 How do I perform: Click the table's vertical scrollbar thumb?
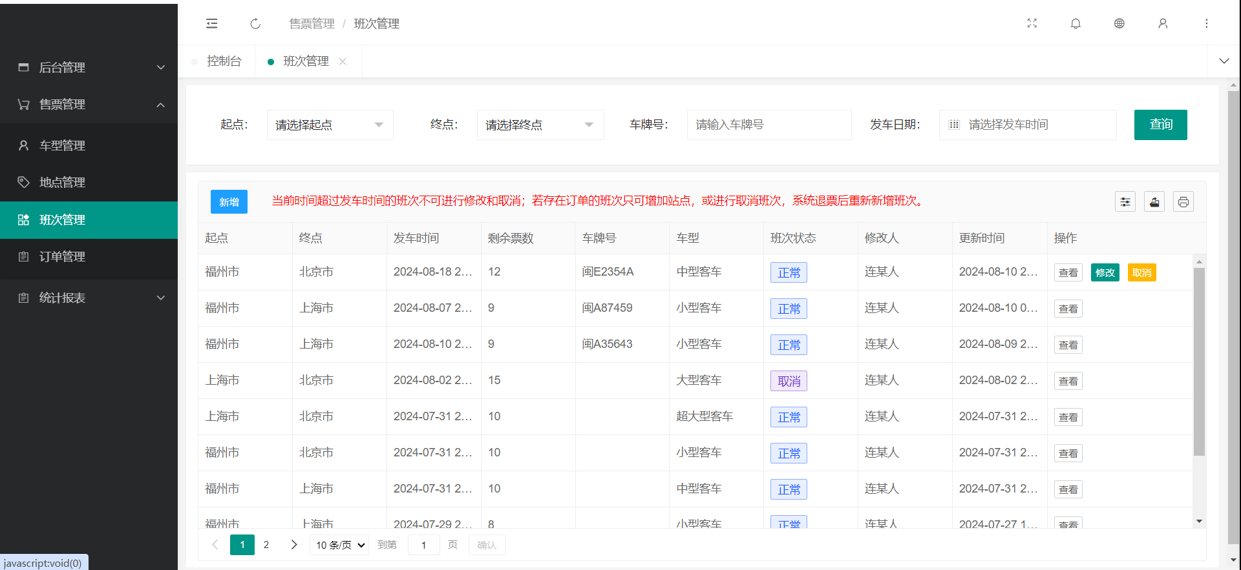click(x=1199, y=361)
